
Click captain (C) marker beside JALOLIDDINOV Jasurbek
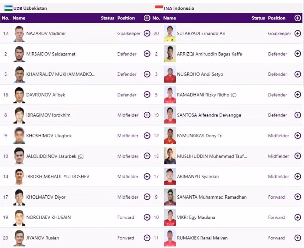(x=81, y=156)
